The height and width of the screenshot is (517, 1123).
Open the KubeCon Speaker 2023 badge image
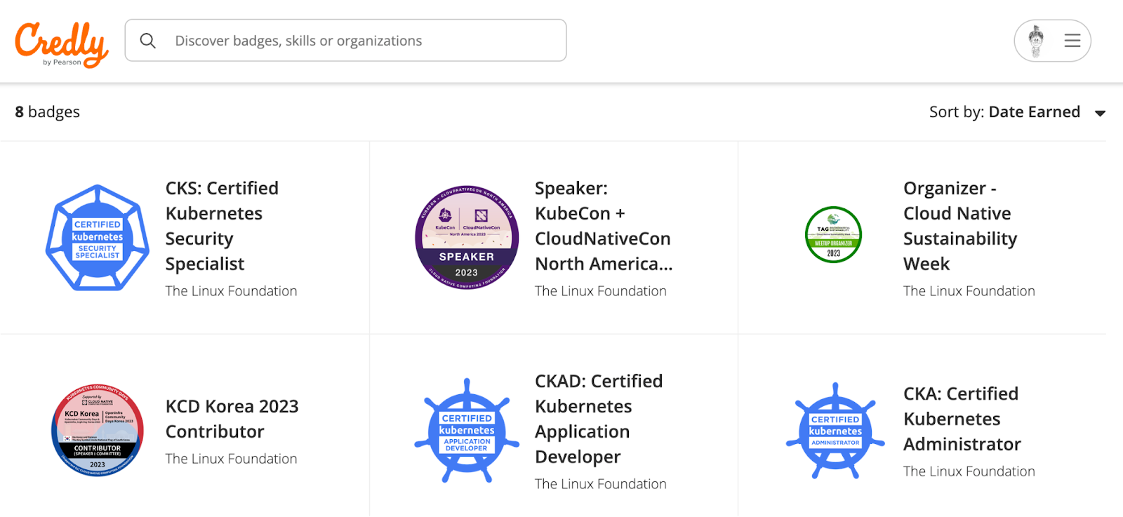[467, 237]
